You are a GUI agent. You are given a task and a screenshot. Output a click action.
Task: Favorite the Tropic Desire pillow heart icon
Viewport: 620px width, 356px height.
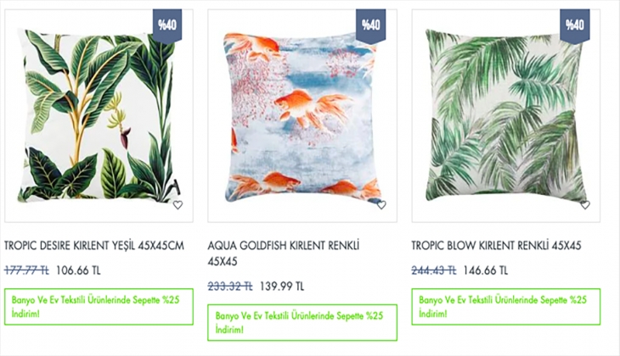tap(178, 205)
